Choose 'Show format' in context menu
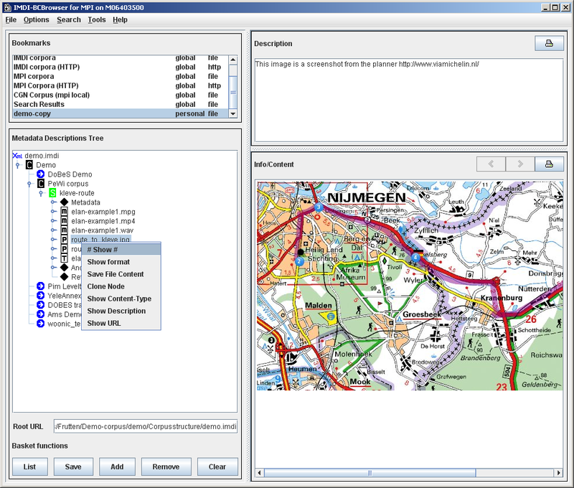574x488 pixels. click(121, 262)
